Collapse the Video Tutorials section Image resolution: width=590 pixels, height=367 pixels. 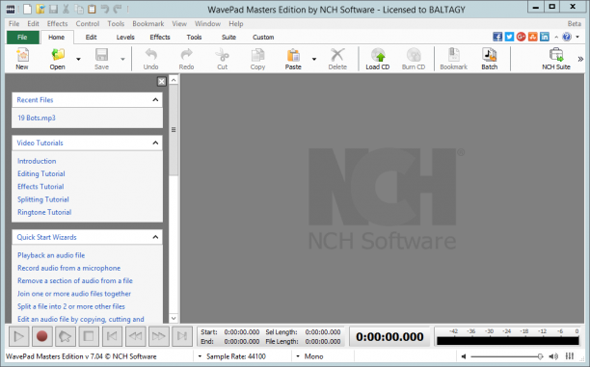155,143
